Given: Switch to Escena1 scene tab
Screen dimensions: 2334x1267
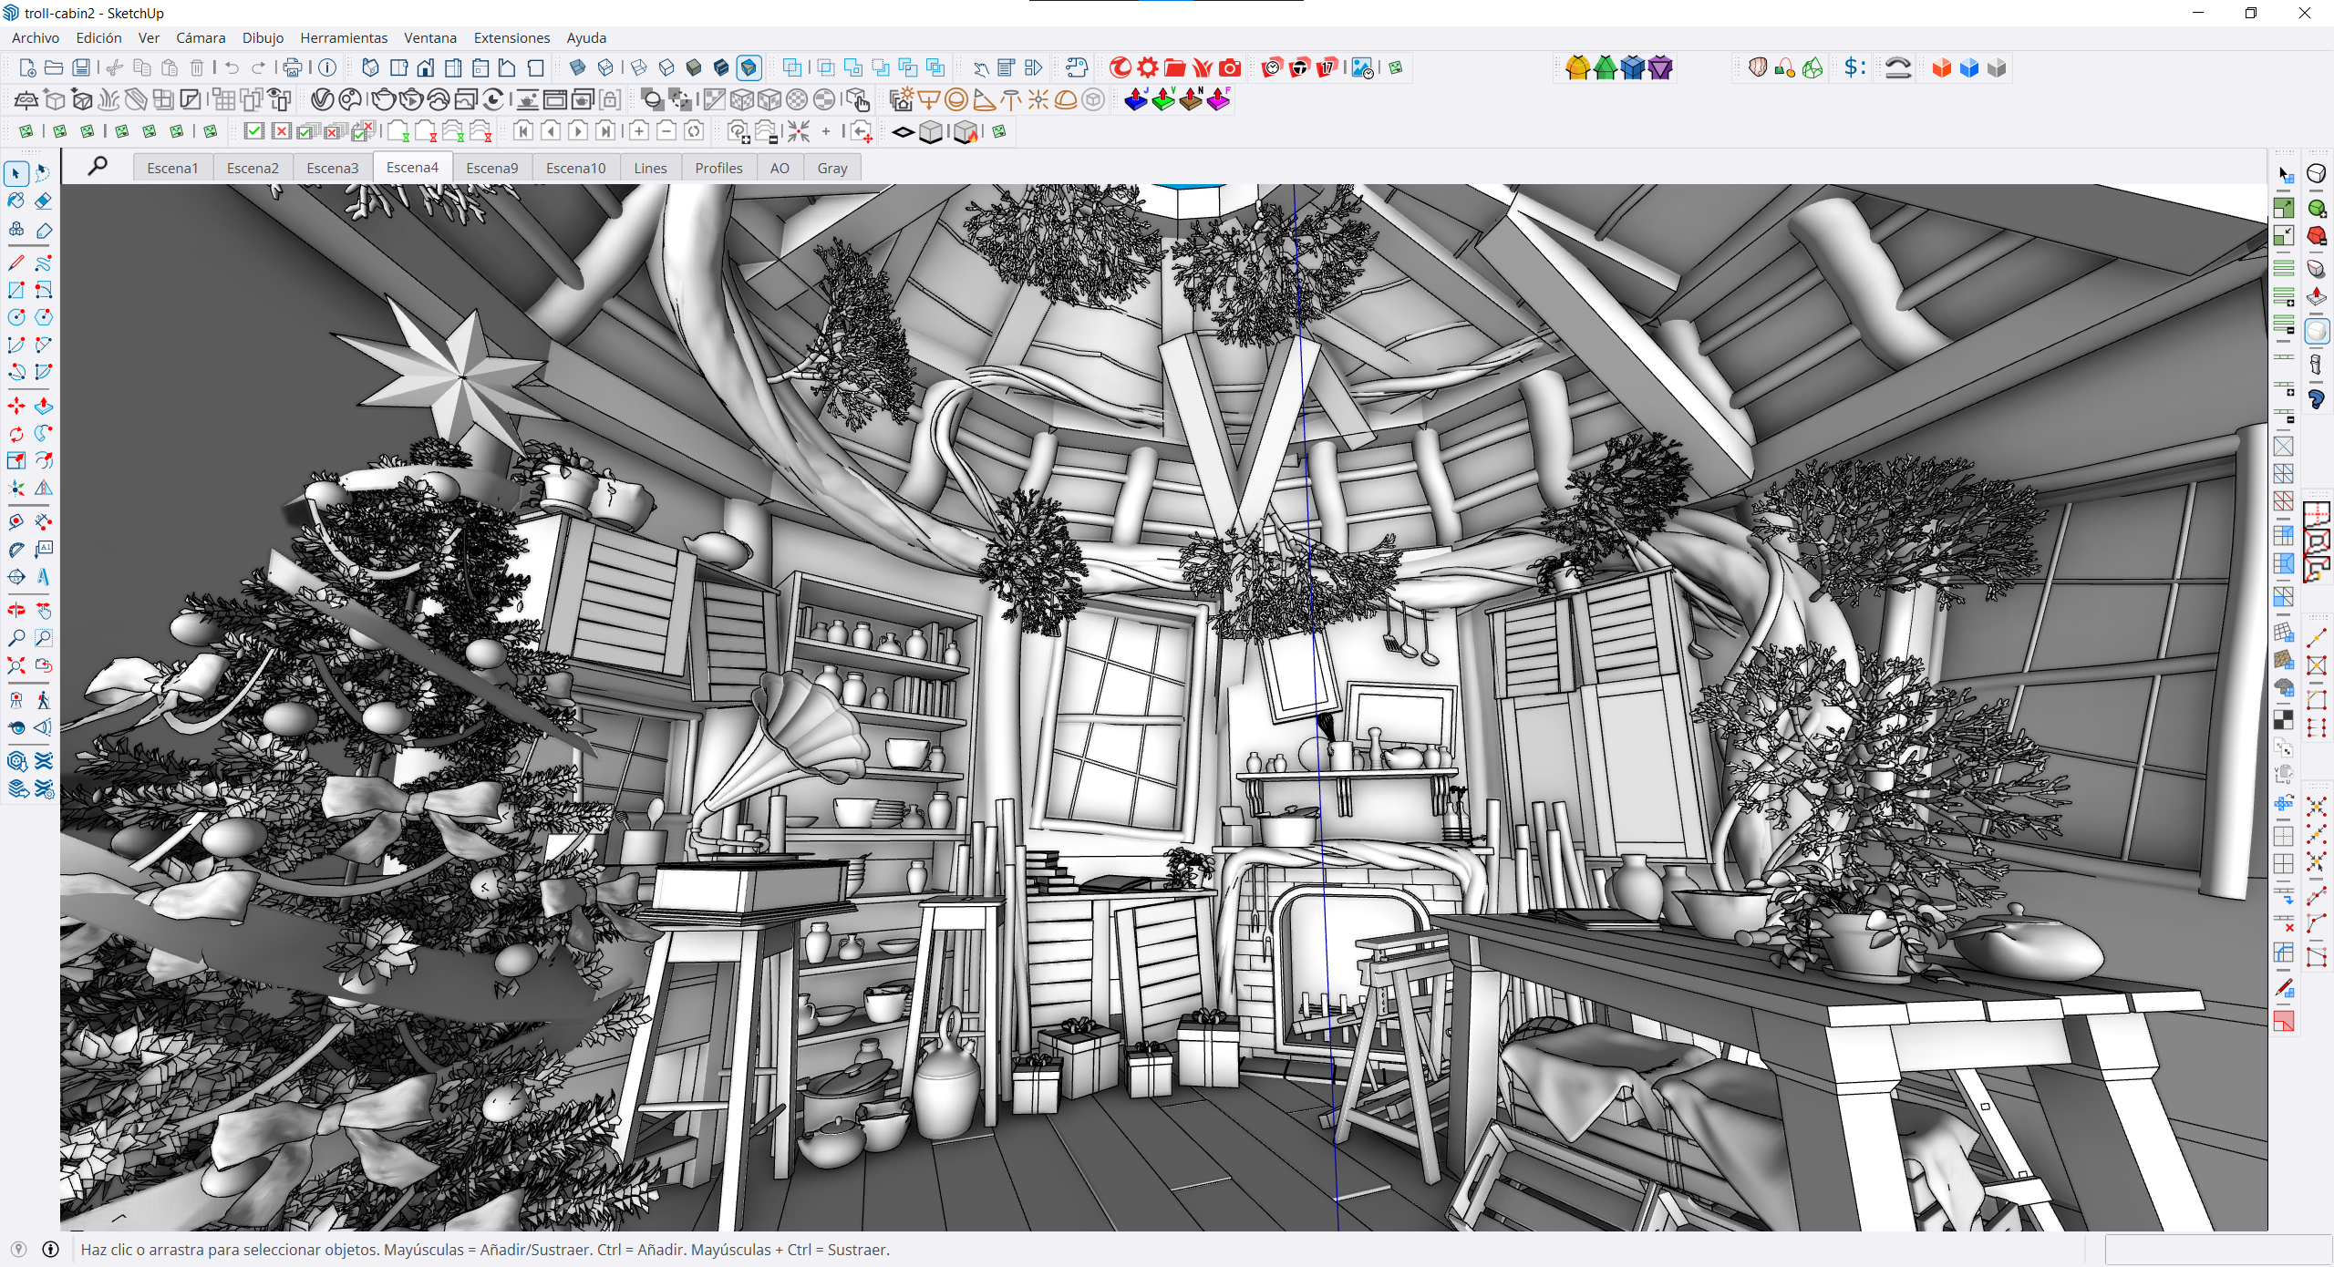Looking at the screenshot, I should click(172, 168).
